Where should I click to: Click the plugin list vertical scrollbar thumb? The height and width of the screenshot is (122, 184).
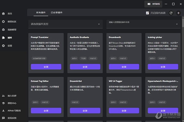(x=183, y=23)
